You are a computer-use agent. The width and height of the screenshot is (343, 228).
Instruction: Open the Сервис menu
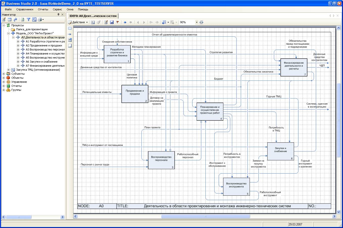click(x=57, y=9)
